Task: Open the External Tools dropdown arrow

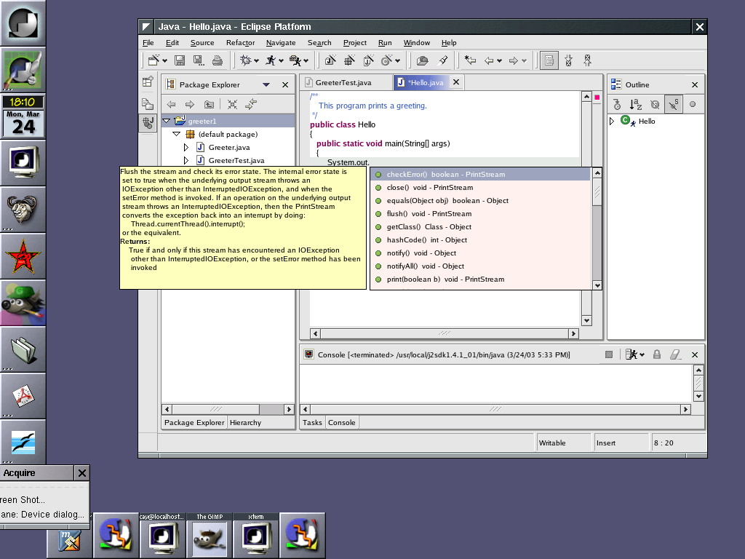Action: click(306, 61)
